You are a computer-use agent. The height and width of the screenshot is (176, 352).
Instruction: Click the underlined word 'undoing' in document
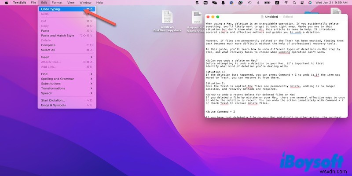(x=284, y=52)
